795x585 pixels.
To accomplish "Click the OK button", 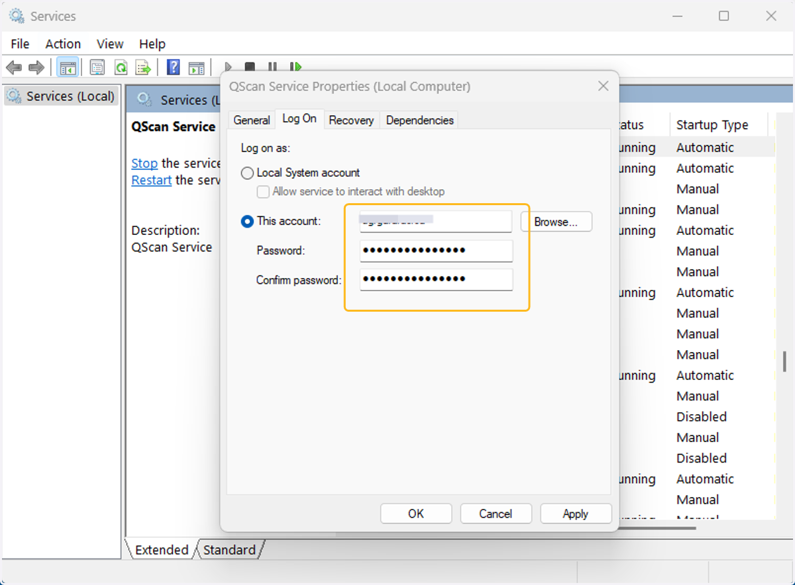I will tap(416, 514).
